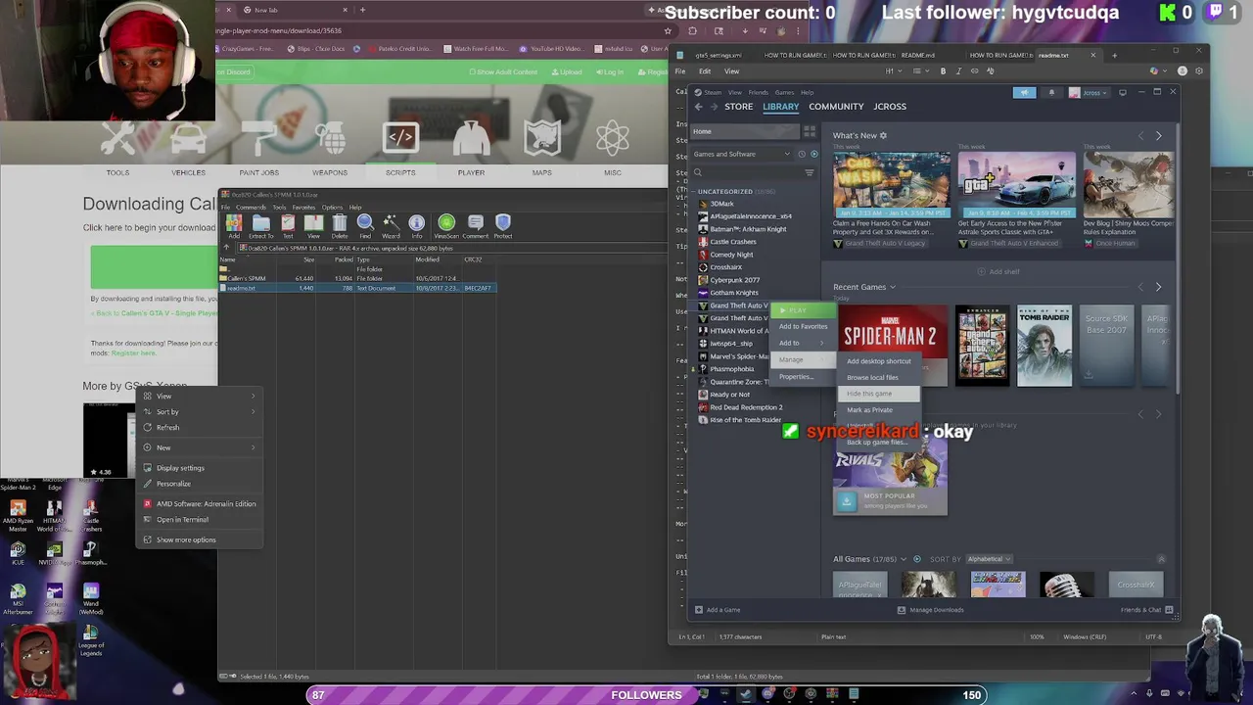Viewport: 1253px width, 705px height.
Task: Select Cyberpunk 2077 in Steam game list
Action: coord(735,280)
